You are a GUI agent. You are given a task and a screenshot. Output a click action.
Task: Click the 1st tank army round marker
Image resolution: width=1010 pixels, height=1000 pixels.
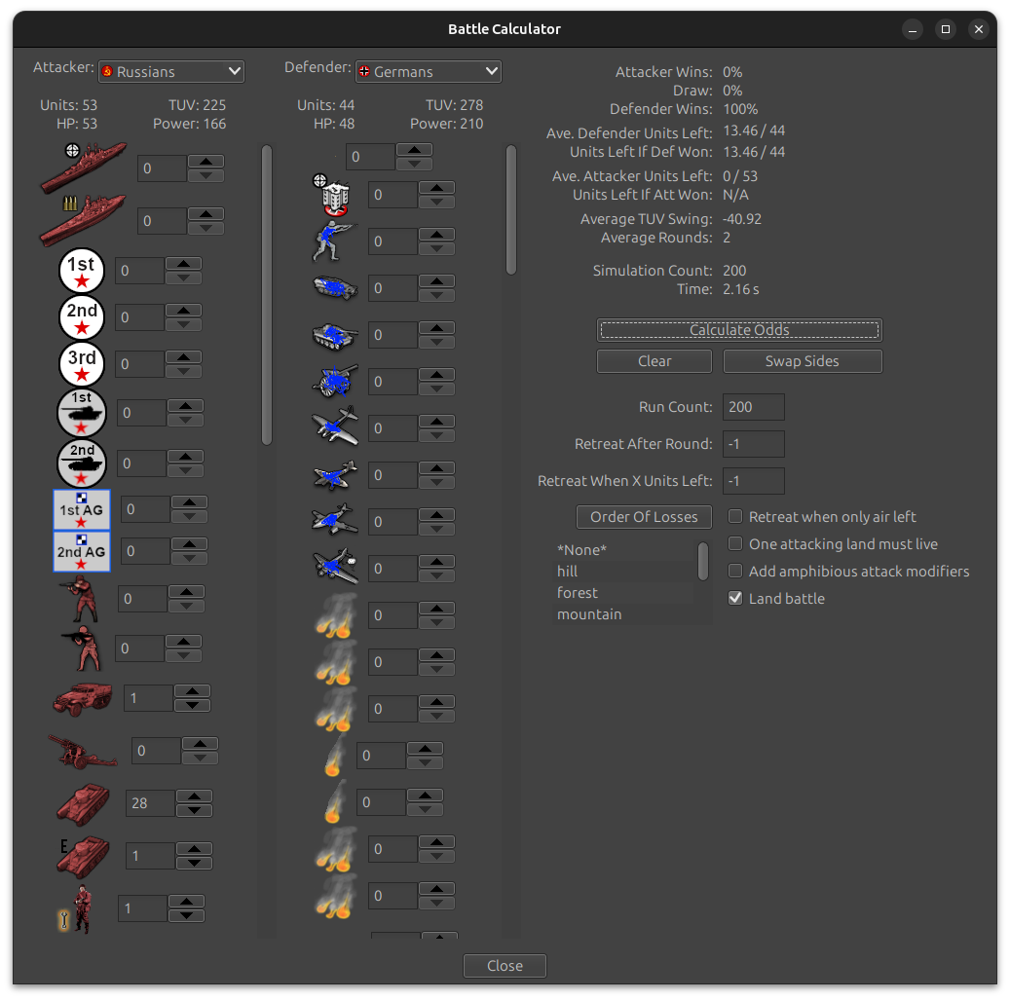[x=82, y=413]
